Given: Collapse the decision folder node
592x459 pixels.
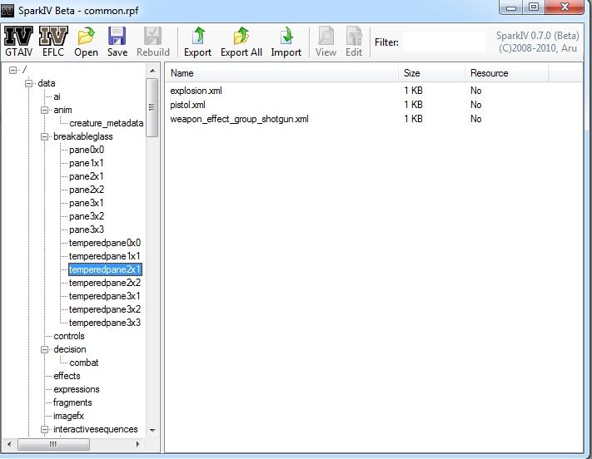Looking at the screenshot, I should coord(45,349).
